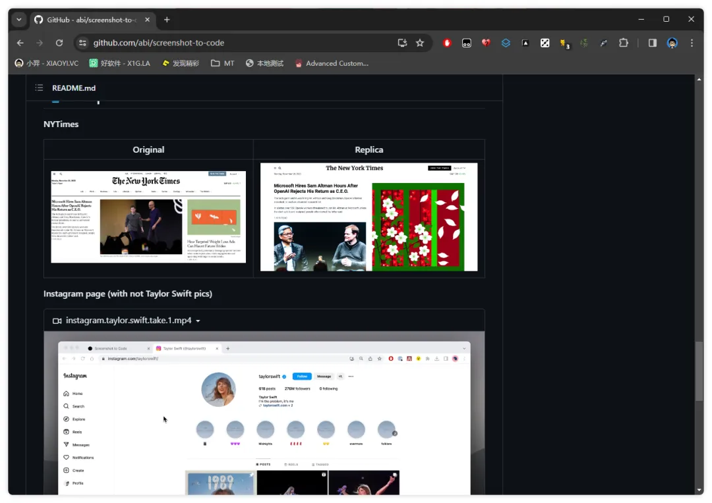Open the original NYTimes screenshot image
The height and width of the screenshot is (503, 712).
pos(148,217)
